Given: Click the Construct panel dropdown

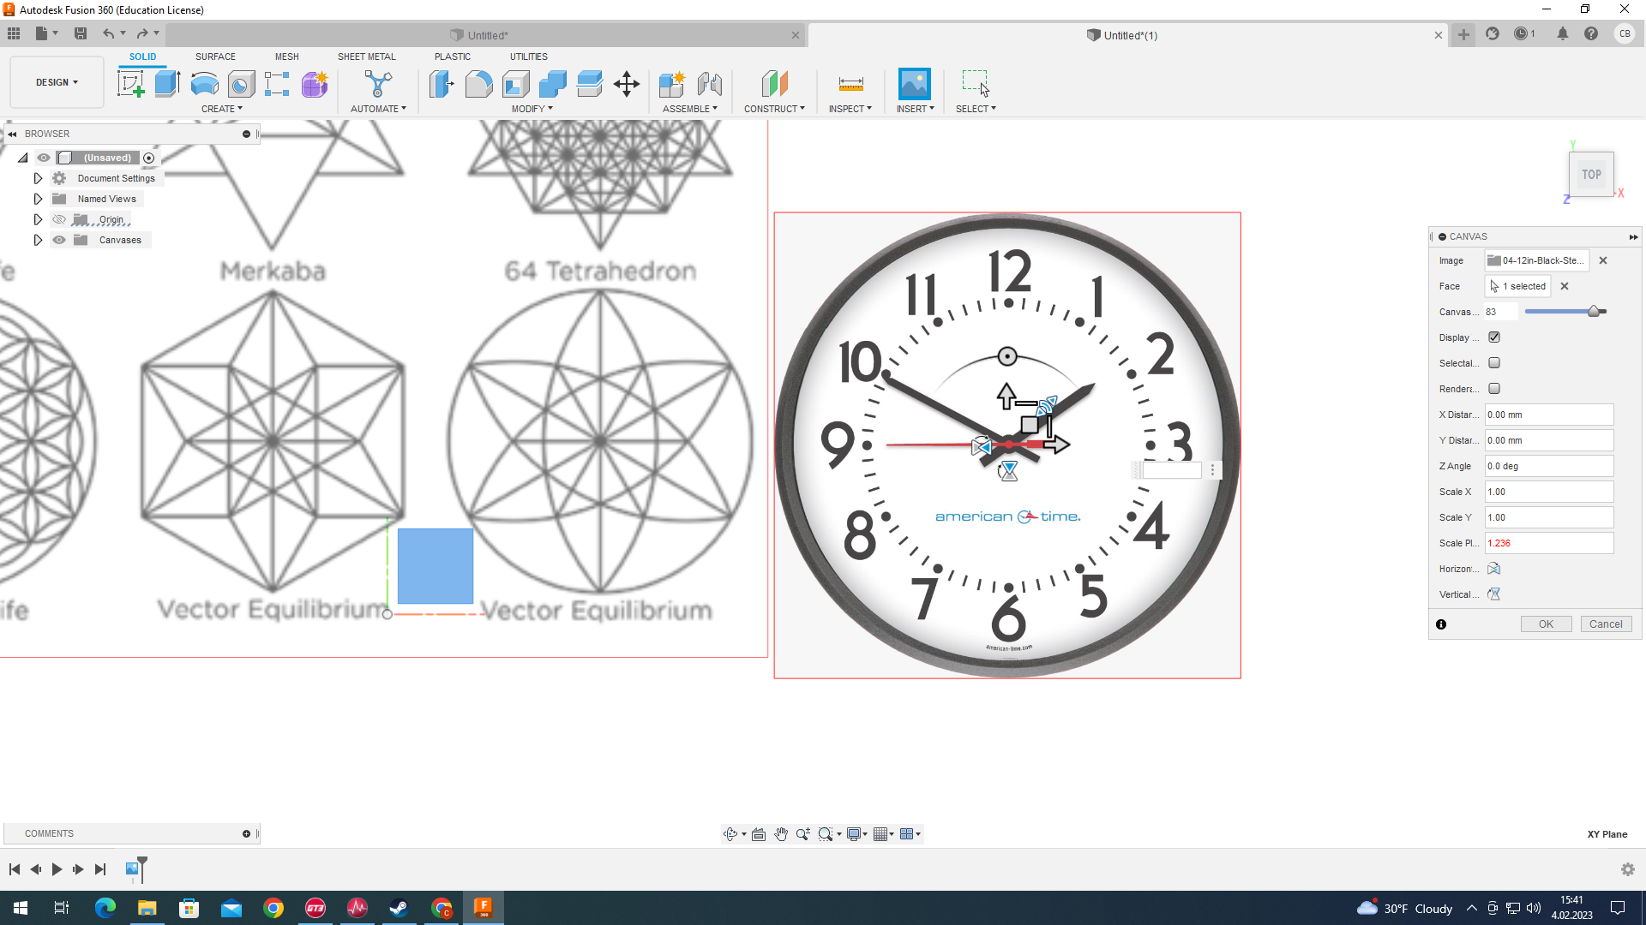Looking at the screenshot, I should tap(774, 109).
